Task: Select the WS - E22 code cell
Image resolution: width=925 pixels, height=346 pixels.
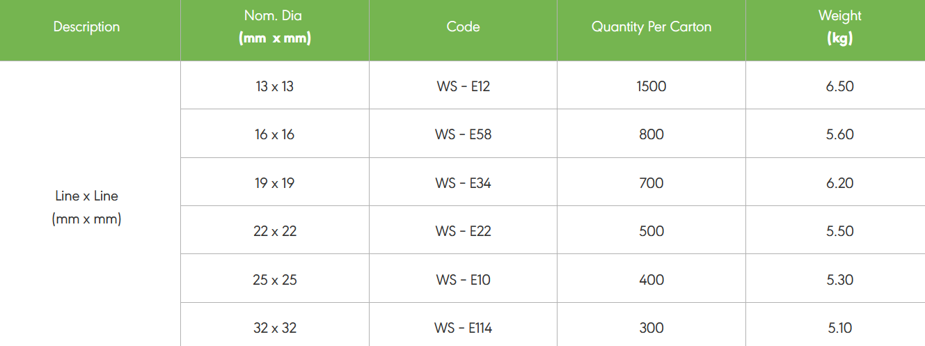Action: pos(463,231)
